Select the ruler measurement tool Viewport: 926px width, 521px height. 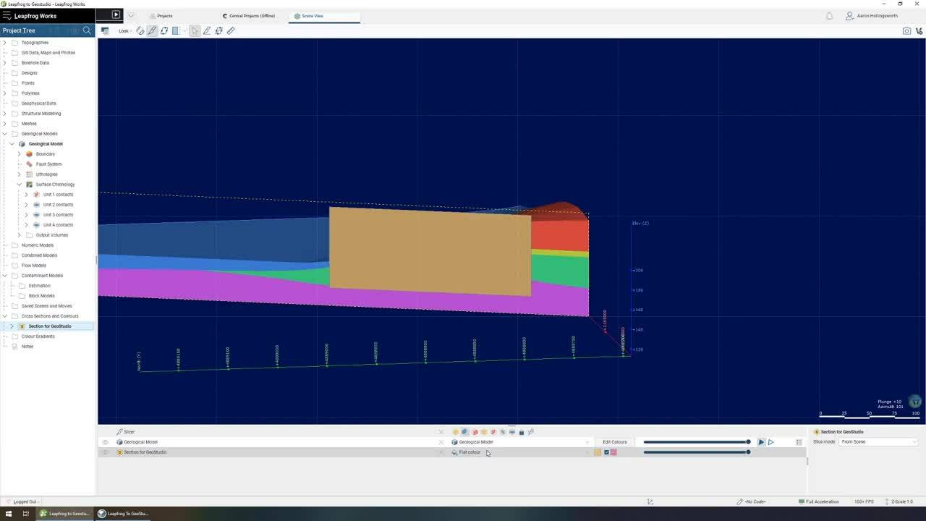coord(231,30)
